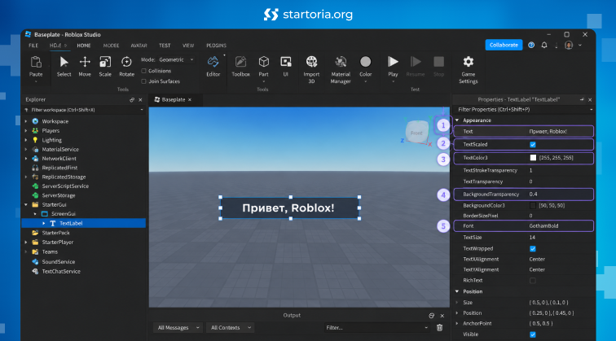Click the Font value GothamBold
This screenshot has height=341, width=616.
click(x=543, y=226)
